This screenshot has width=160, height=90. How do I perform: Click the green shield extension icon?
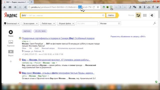click(111, 7)
